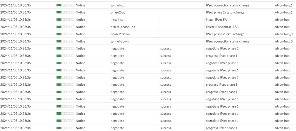Click the green level indicator beside install_sa

65,20
